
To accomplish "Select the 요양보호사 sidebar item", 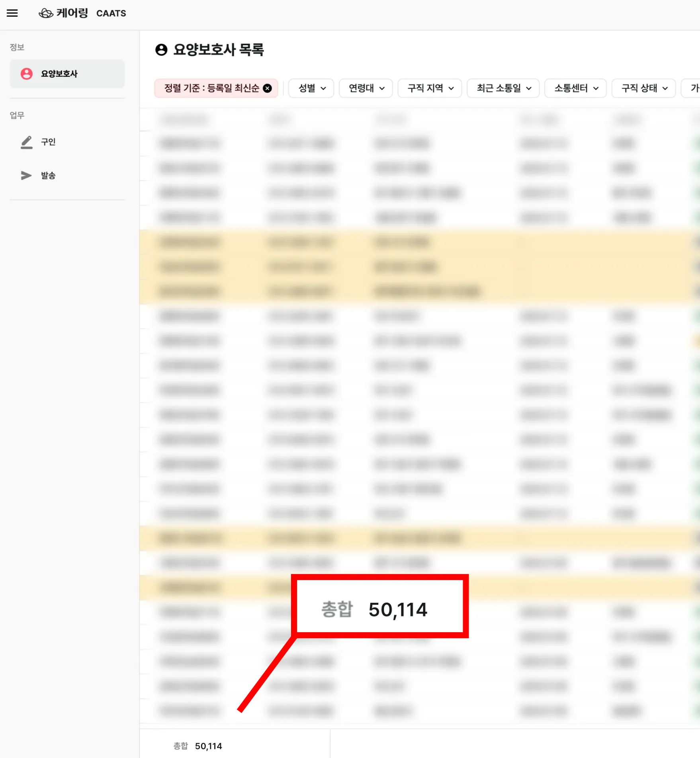I will [67, 74].
